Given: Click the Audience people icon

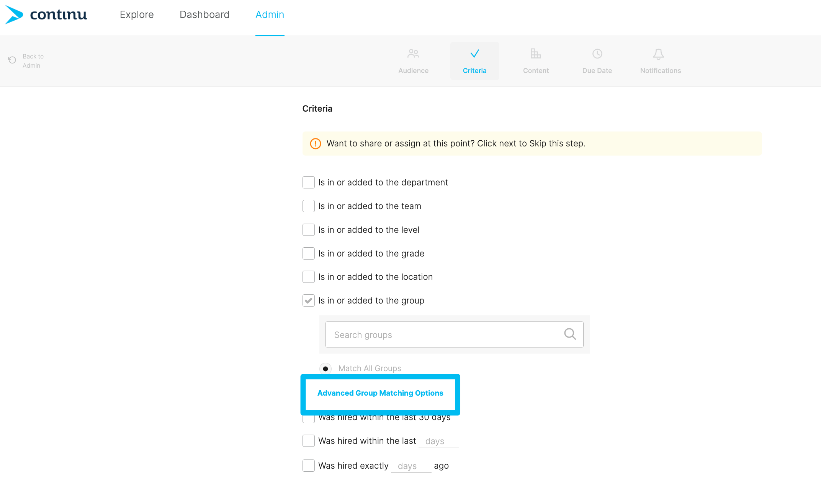Looking at the screenshot, I should (x=413, y=54).
